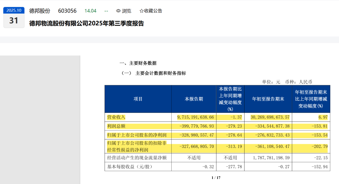Screen dimensions: 339x184
Task: Click value 1,787,781,198.59
Action: pyautogui.click(x=271, y=158)
